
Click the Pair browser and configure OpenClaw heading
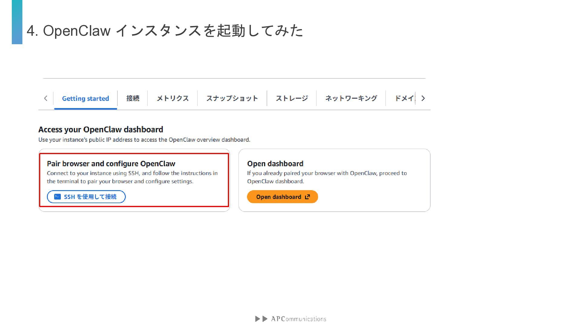click(111, 164)
